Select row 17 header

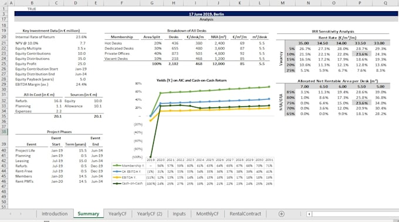tap(4, 19)
